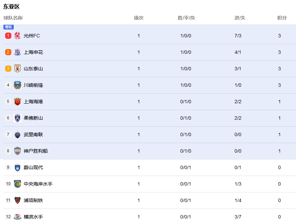Viewport: 296px width, 224px height.
Task: Click the rank 11 number badge
Action: pos(8,200)
